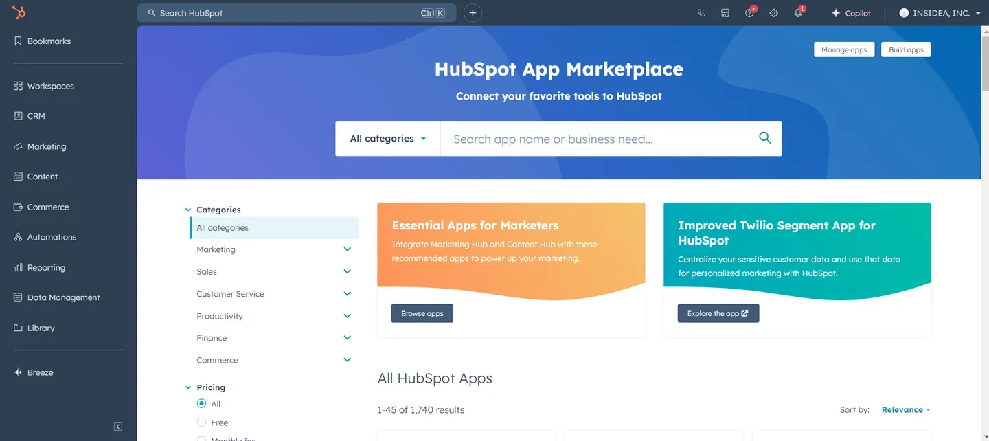Click the Manage apps button
This screenshot has width=989, height=441.
pyautogui.click(x=844, y=49)
